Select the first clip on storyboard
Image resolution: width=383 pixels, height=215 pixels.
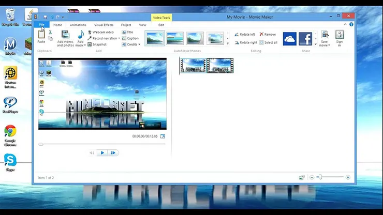[x=193, y=66]
